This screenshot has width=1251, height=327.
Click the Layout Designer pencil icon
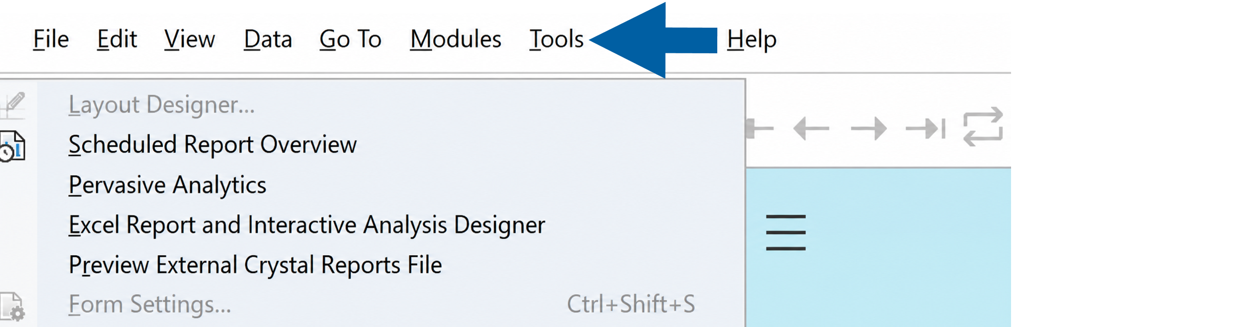pyautogui.click(x=13, y=105)
